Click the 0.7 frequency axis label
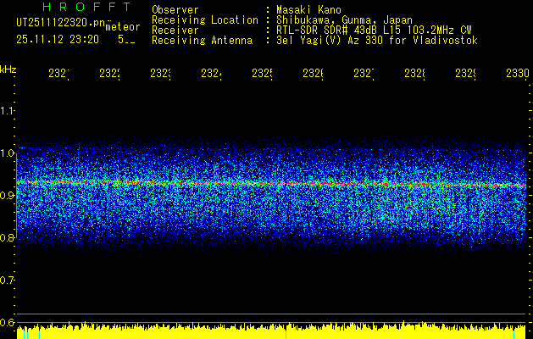Viewport: 533px width, 339px height. pos(8,280)
